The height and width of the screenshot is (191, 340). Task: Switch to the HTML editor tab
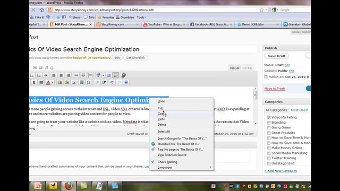pyautogui.click(x=248, y=68)
